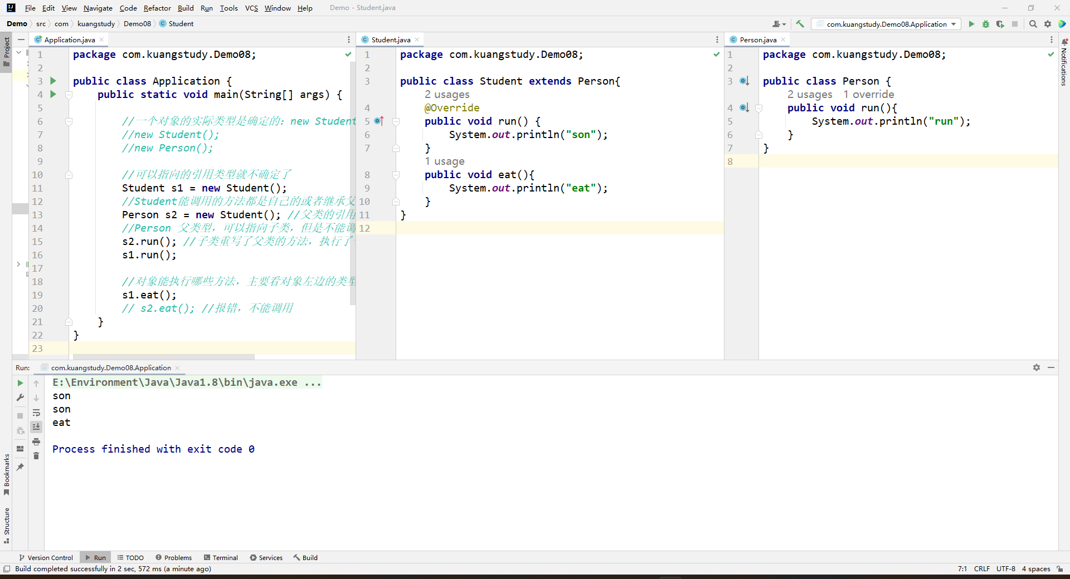This screenshot has height=579, width=1070.
Task: Clear console output with the trash icon
Action: pos(36,456)
